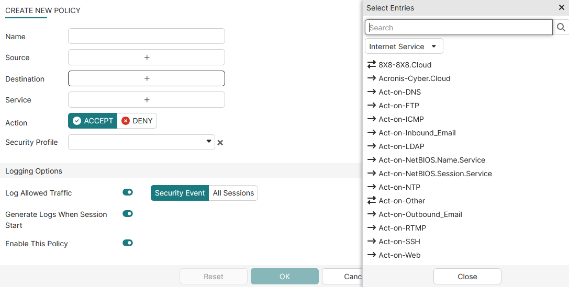The width and height of the screenshot is (569, 287).
Task: Clear the Security Profile with X icon
Action: pos(220,143)
